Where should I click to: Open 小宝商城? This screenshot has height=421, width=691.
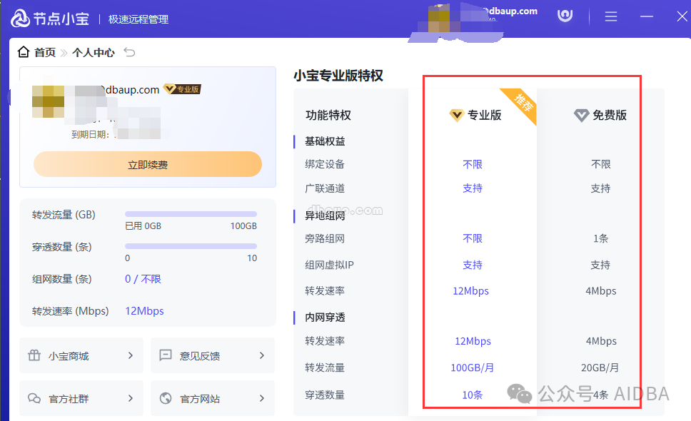tap(81, 355)
